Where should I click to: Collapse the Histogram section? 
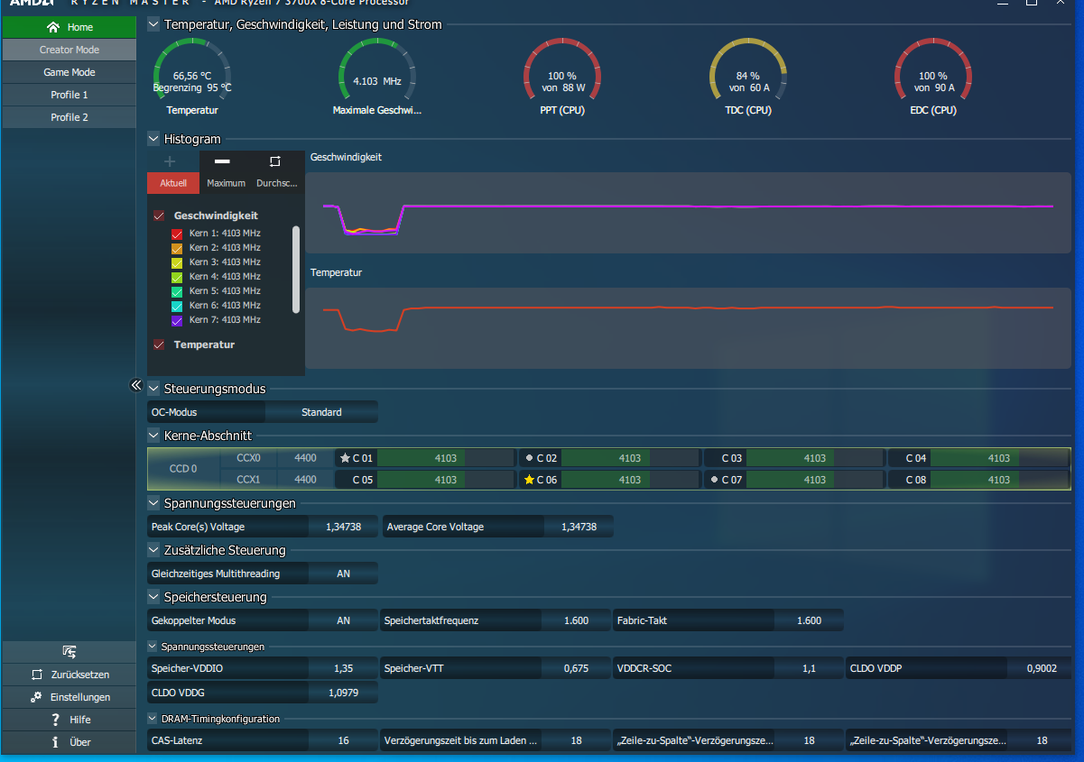[153, 139]
